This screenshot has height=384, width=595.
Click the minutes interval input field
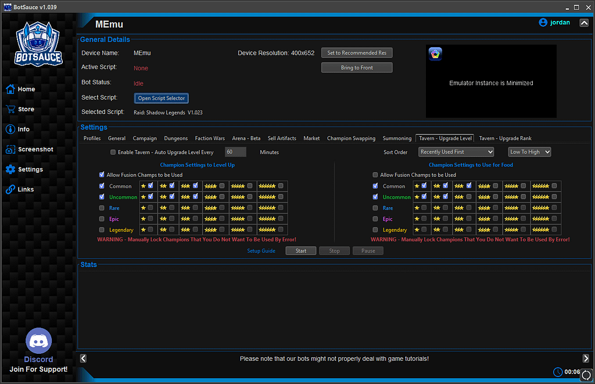235,151
